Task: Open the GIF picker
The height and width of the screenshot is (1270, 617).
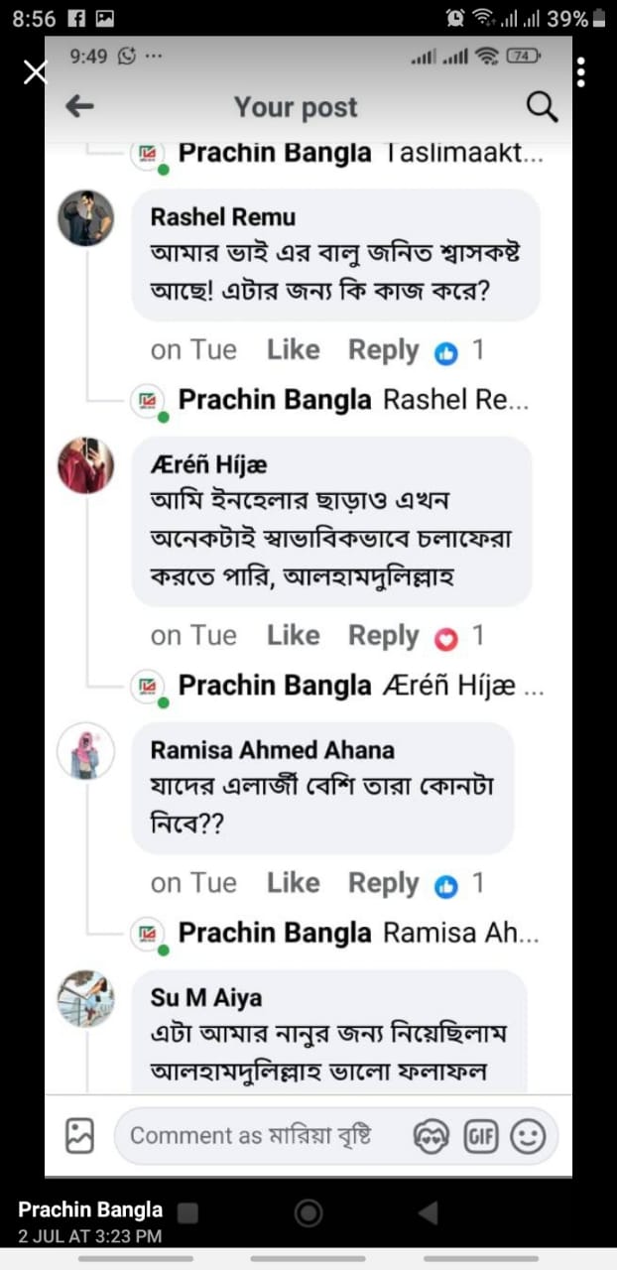Action: point(481,1136)
